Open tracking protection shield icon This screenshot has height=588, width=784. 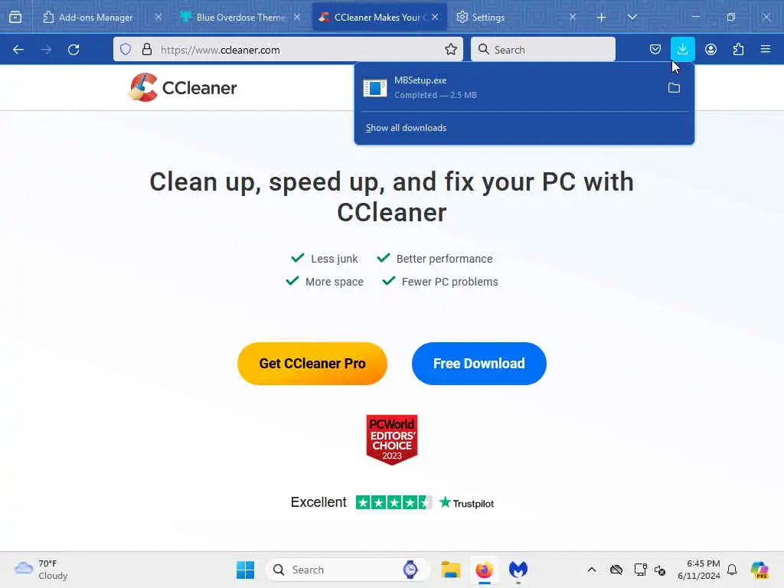tap(126, 49)
